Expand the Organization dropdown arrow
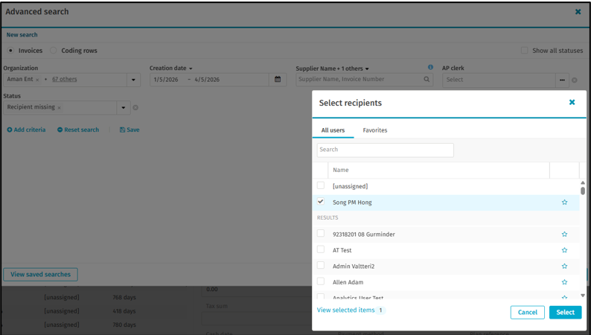This screenshot has height=335, width=591. coord(134,80)
